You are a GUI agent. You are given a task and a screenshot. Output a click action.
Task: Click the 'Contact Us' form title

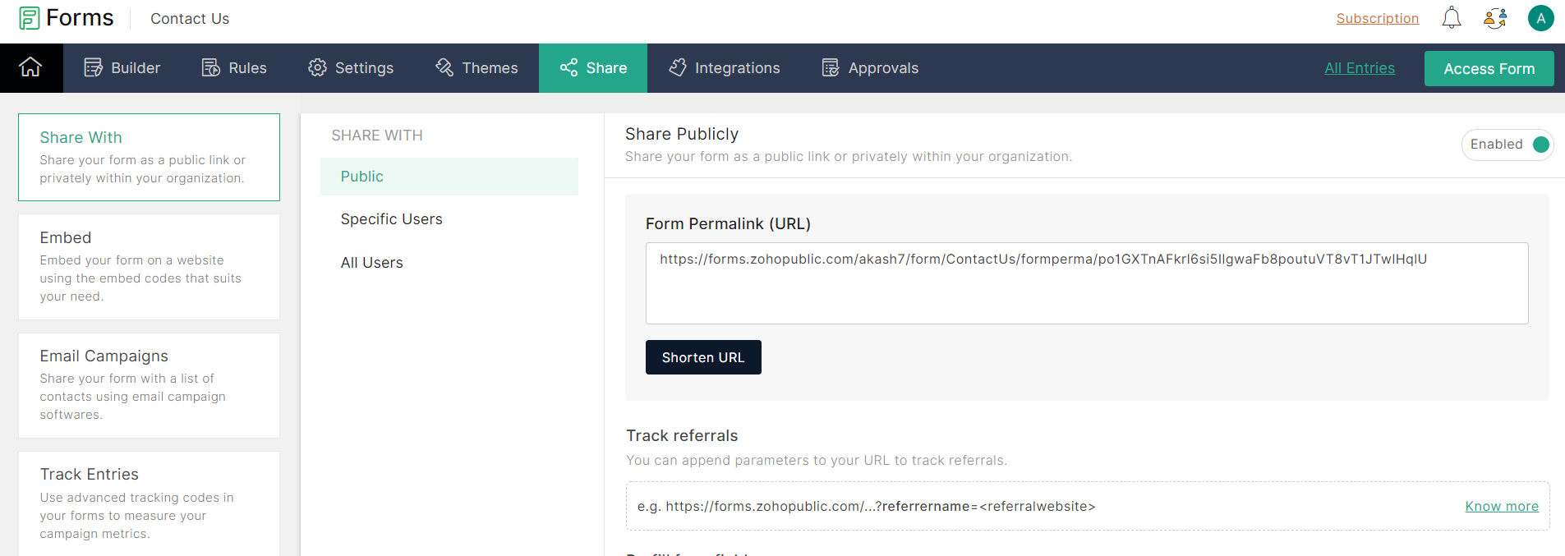point(190,18)
